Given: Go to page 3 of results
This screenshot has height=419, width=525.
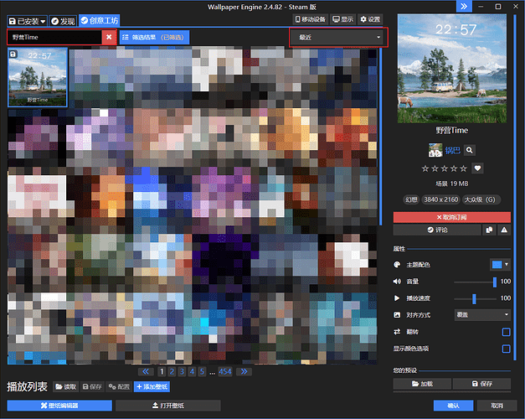Looking at the screenshot, I should [183, 371].
